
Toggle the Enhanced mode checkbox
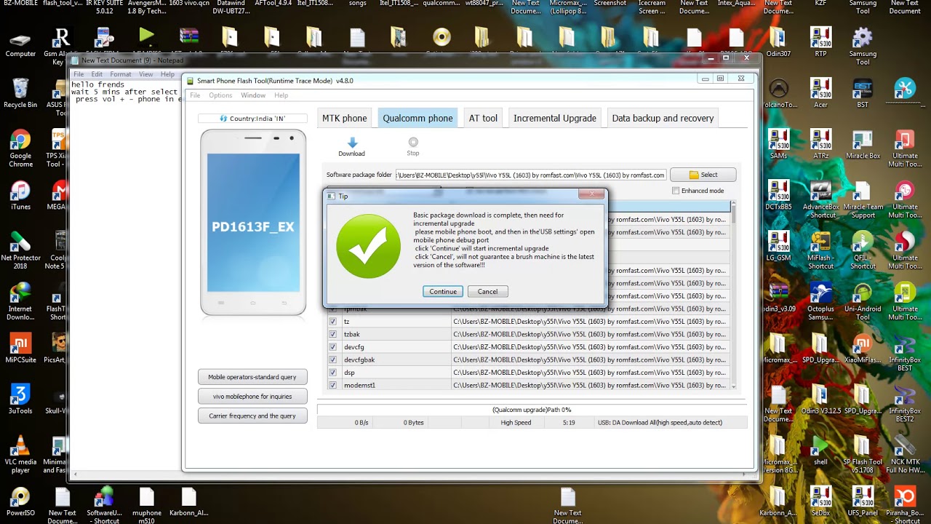[676, 191]
